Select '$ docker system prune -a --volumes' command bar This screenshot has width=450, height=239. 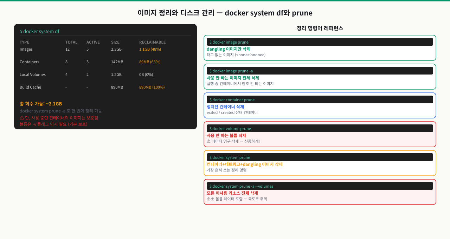(320, 186)
